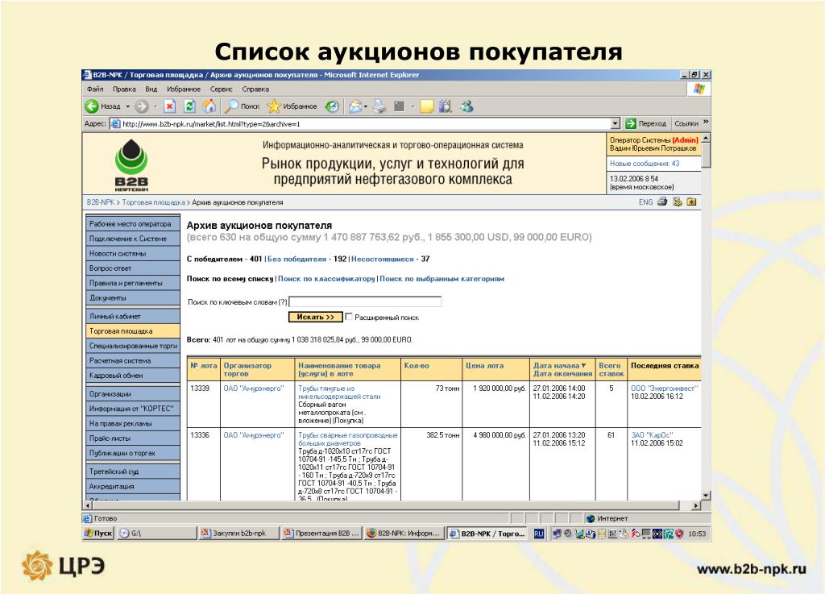Open Избранное star favorites in toolbar
825x594 pixels.
(292, 106)
